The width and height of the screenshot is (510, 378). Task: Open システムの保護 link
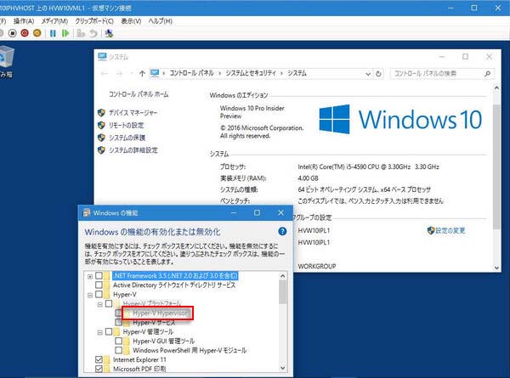tap(127, 138)
